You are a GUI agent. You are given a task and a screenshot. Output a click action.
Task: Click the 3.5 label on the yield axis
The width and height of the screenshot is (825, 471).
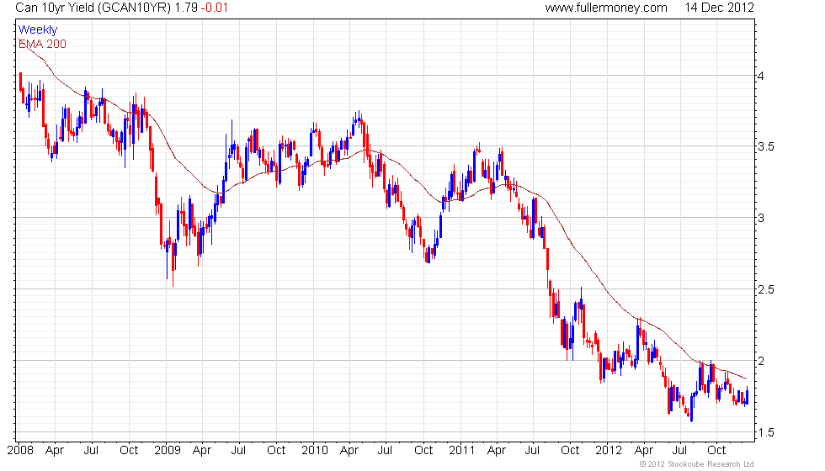[765, 146]
